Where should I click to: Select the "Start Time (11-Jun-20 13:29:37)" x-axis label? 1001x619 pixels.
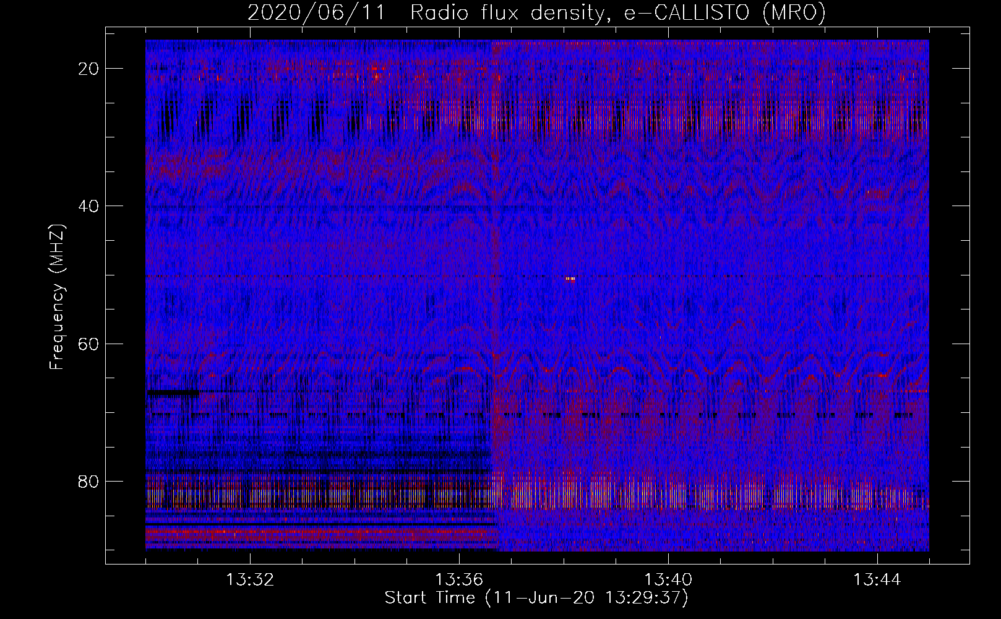click(x=536, y=598)
